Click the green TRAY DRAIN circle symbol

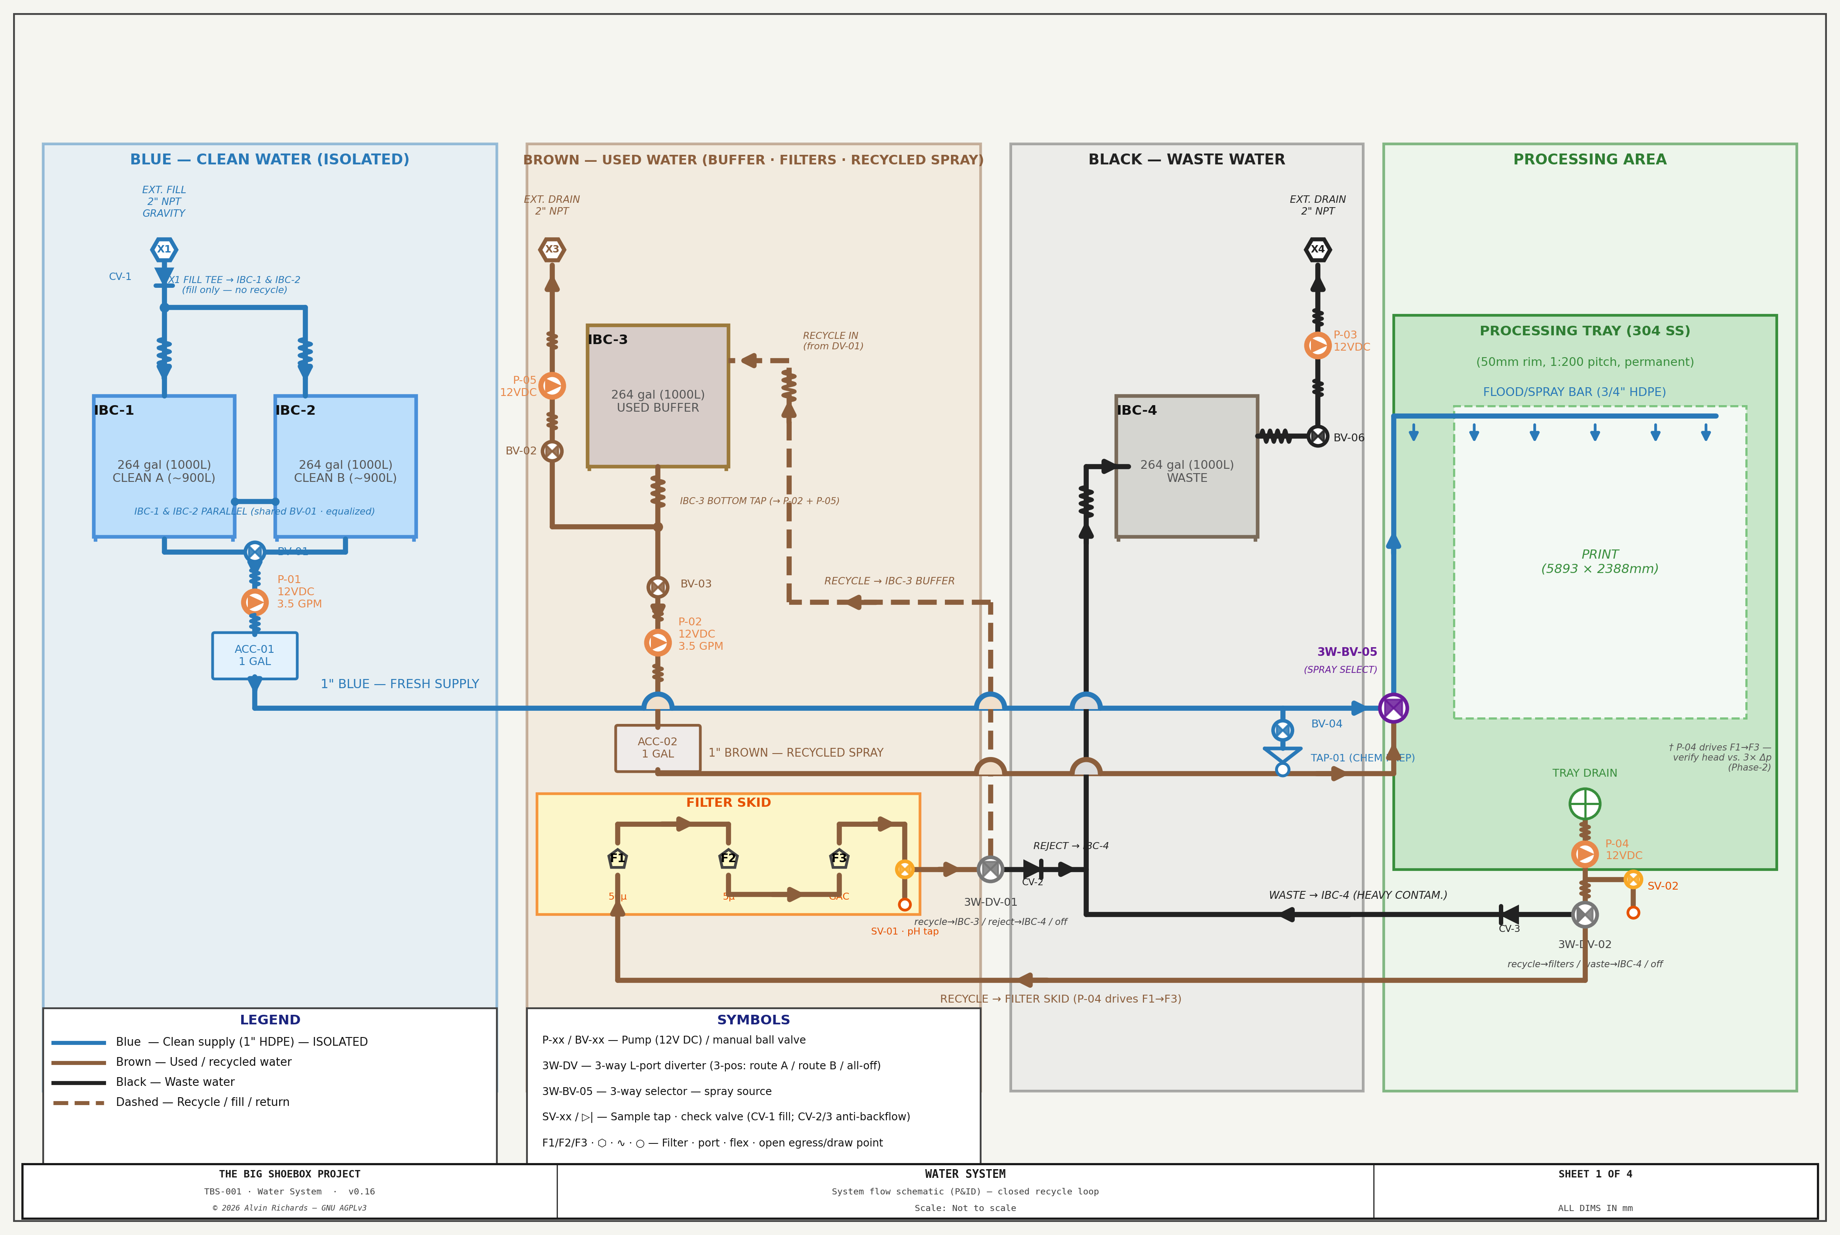pos(1585,804)
